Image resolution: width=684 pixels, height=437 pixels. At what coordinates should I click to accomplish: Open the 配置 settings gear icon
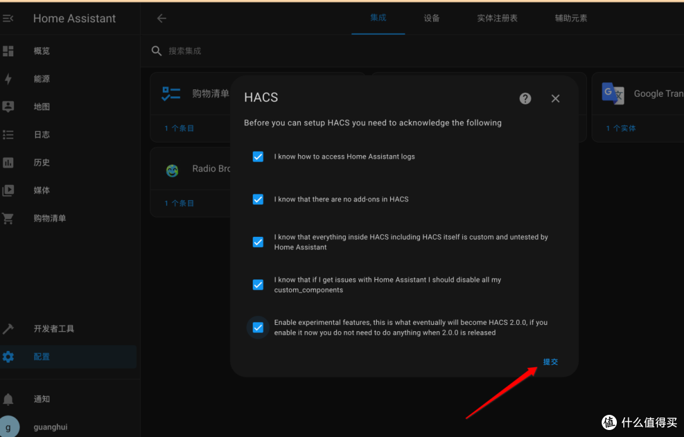[x=8, y=357]
